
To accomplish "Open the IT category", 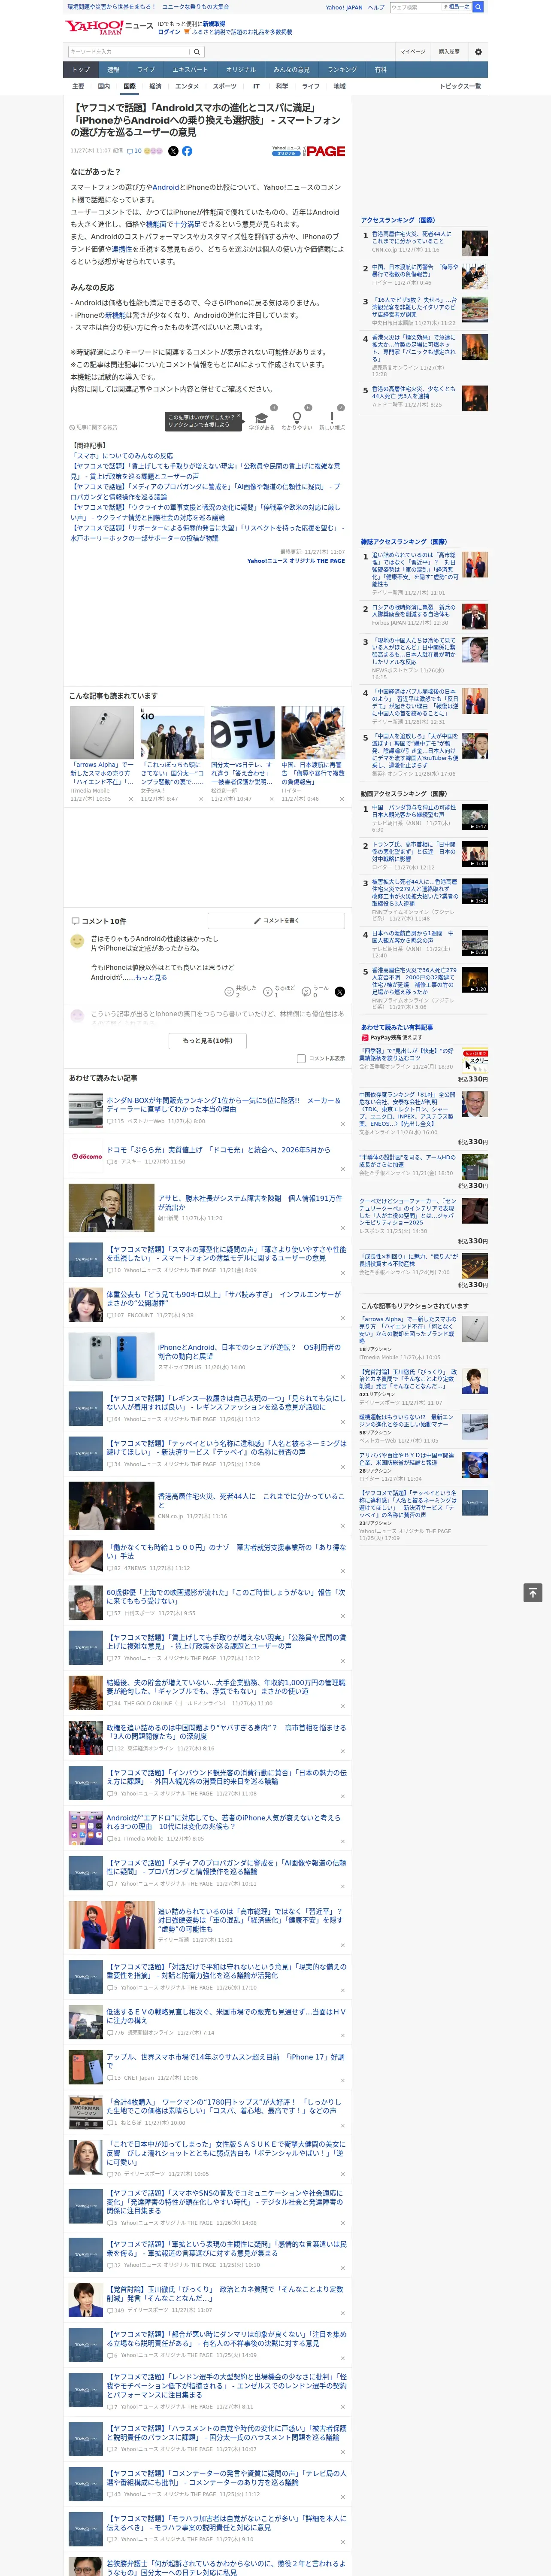I will pos(256,86).
